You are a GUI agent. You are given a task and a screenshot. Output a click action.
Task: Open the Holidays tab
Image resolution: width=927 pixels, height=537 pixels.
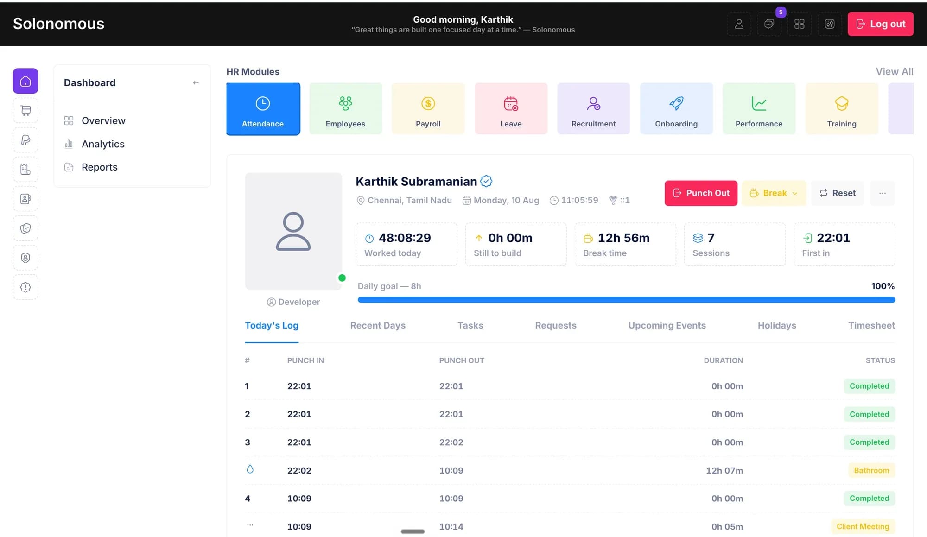click(777, 325)
